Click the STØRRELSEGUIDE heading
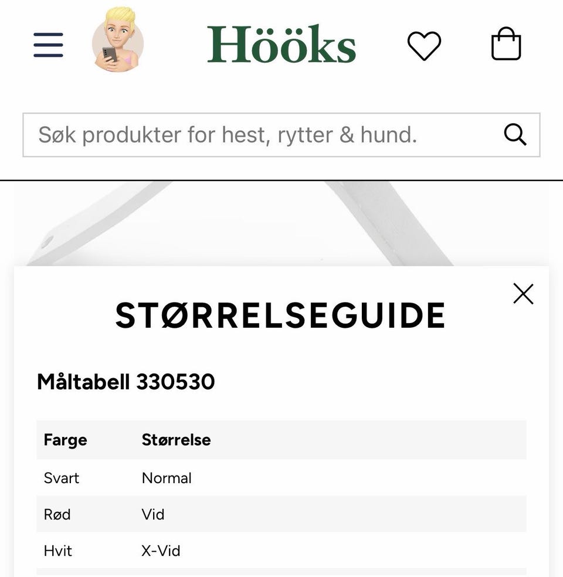This screenshot has width=563, height=577. [x=280, y=316]
